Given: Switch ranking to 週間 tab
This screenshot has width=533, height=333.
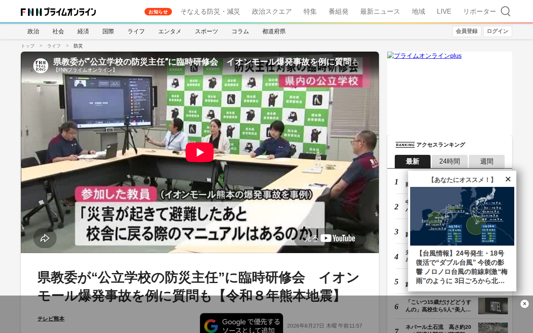Looking at the screenshot, I should pos(487,162).
